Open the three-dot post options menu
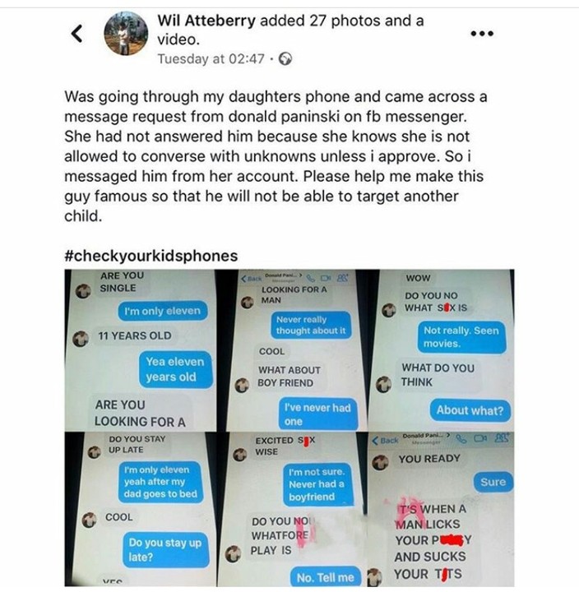The image size is (579, 592). tap(482, 34)
